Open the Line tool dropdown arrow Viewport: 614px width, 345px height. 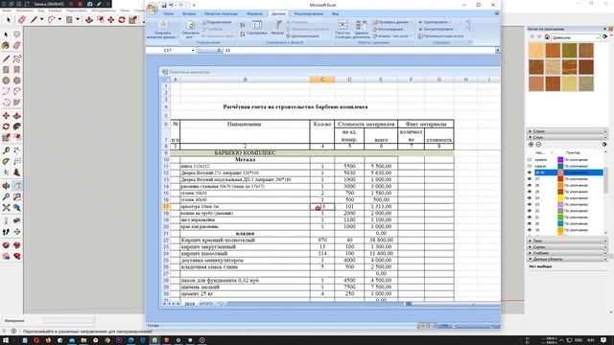click(x=41, y=19)
